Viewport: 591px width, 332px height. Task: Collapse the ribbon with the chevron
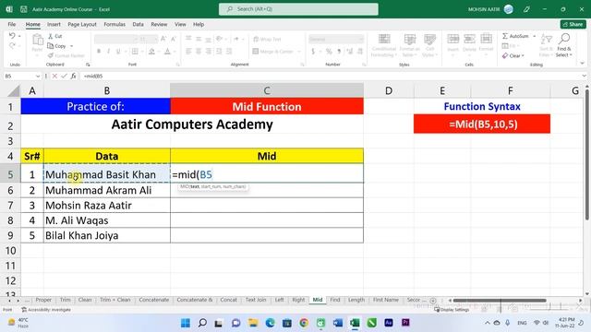(x=583, y=64)
